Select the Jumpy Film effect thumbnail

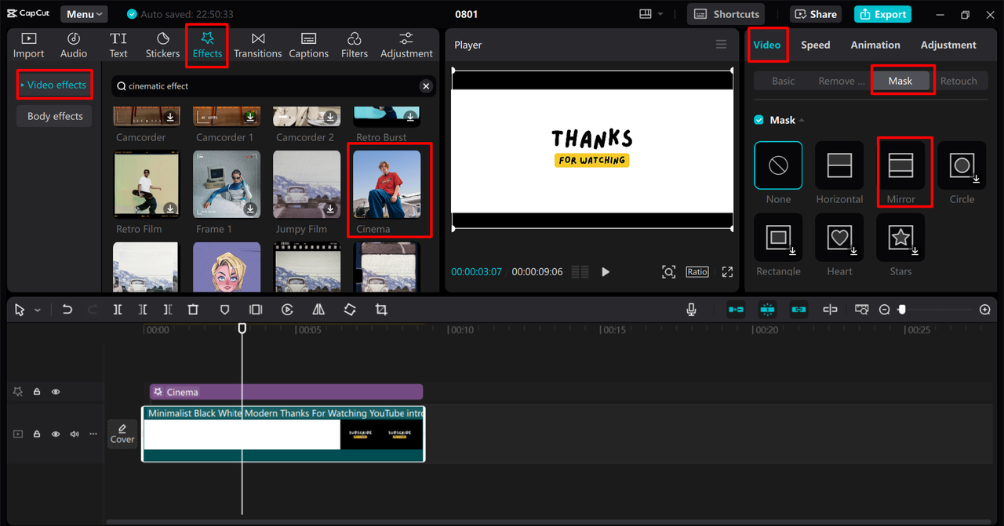(x=307, y=184)
